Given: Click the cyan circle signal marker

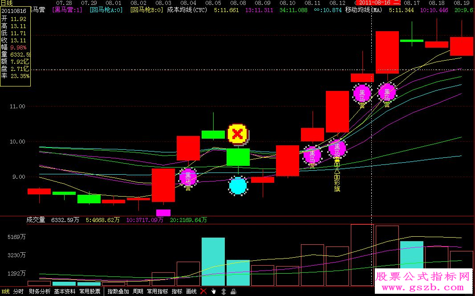Looking at the screenshot, I should (x=238, y=186).
